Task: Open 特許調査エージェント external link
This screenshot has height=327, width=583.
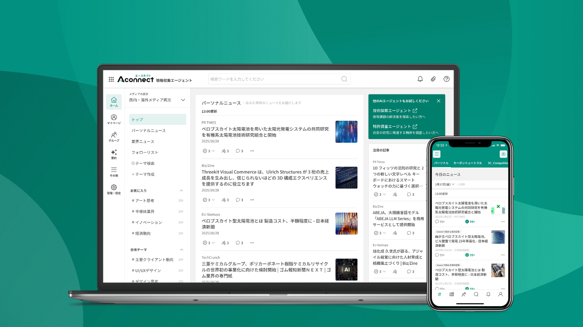Action: point(395,126)
